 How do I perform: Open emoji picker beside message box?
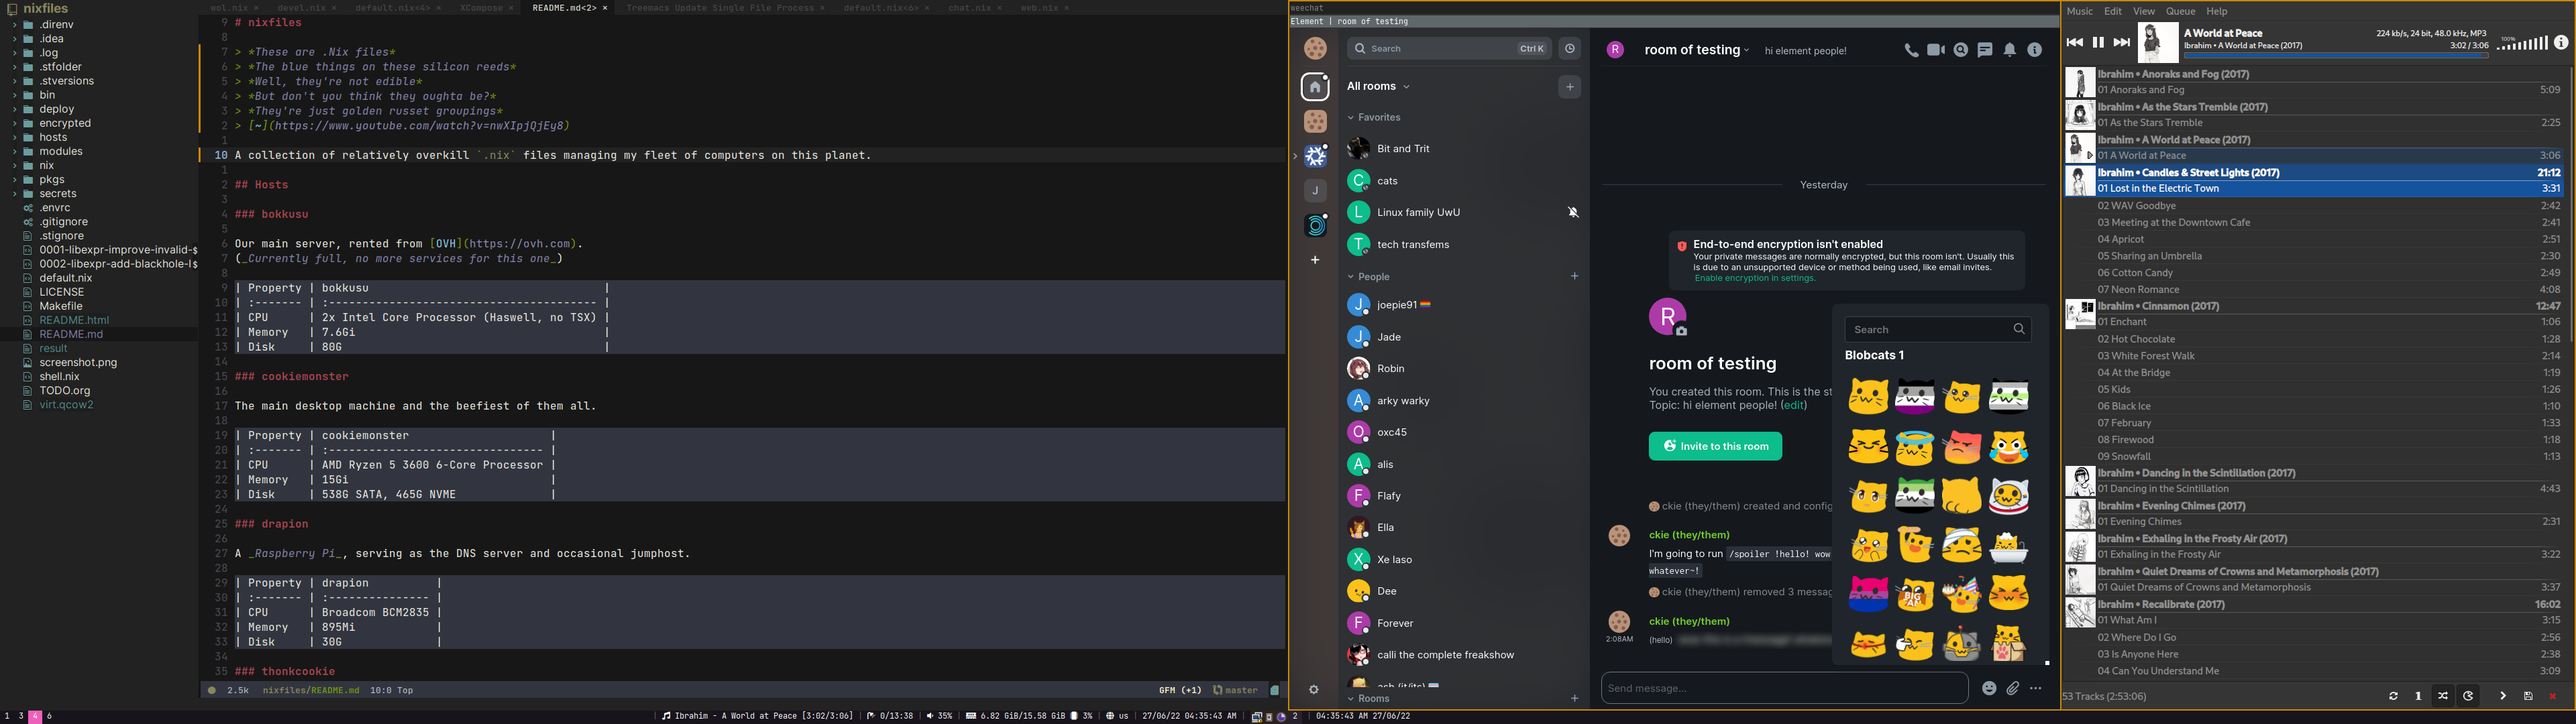pyautogui.click(x=1989, y=688)
